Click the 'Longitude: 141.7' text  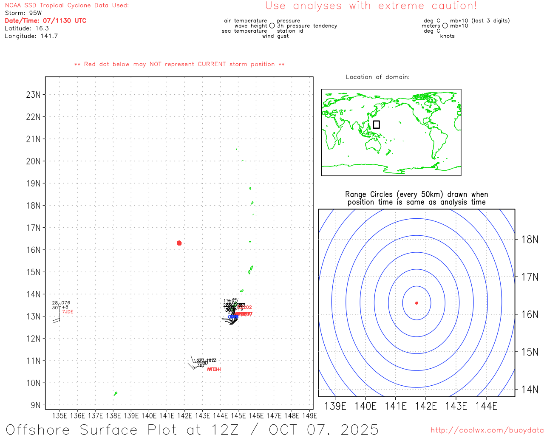pyautogui.click(x=31, y=36)
